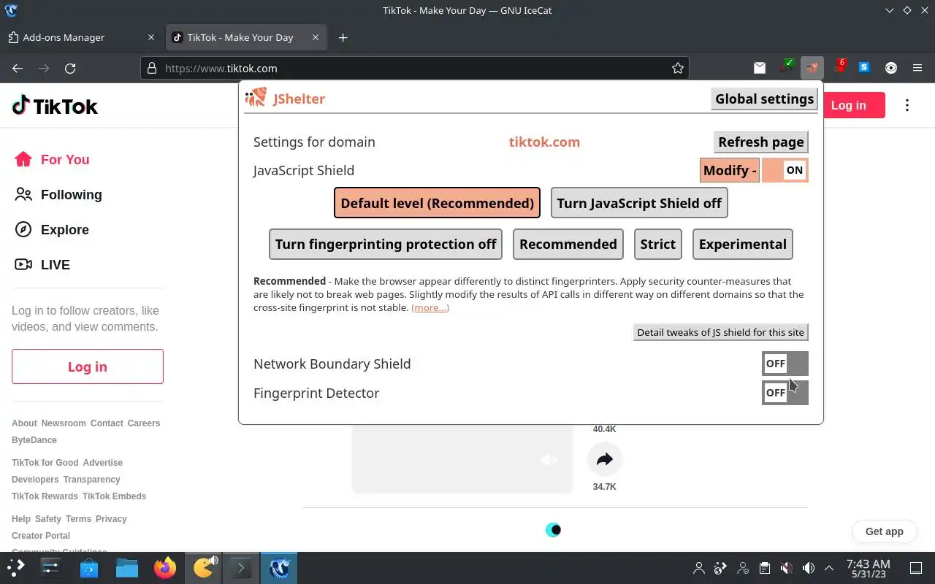This screenshot has height=584, width=935.
Task: Expand the (more...) description link
Action: [x=430, y=308]
